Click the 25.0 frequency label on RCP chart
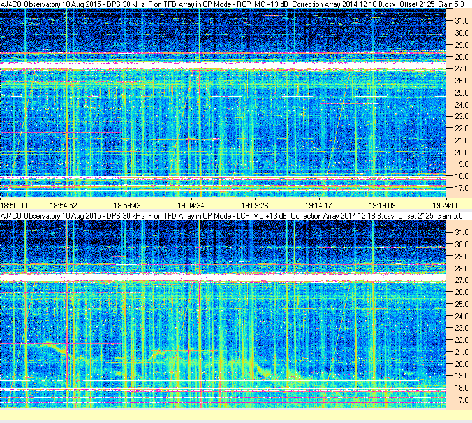This screenshot has height=423, width=472. [461, 92]
